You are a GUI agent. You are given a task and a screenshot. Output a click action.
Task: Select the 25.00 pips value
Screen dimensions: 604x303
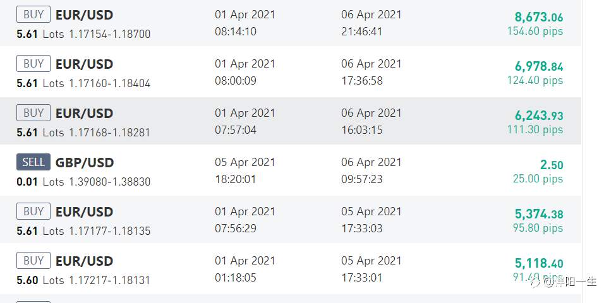538,179
